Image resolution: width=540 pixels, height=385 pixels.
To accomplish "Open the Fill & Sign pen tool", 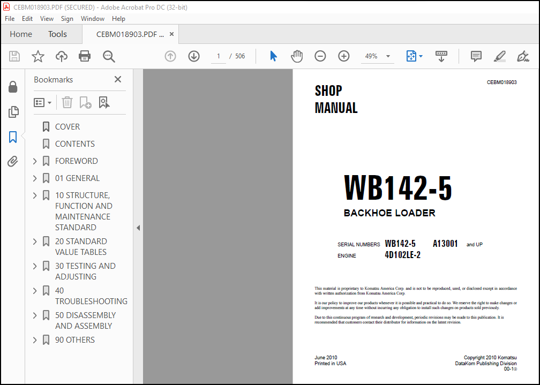I will coord(523,56).
